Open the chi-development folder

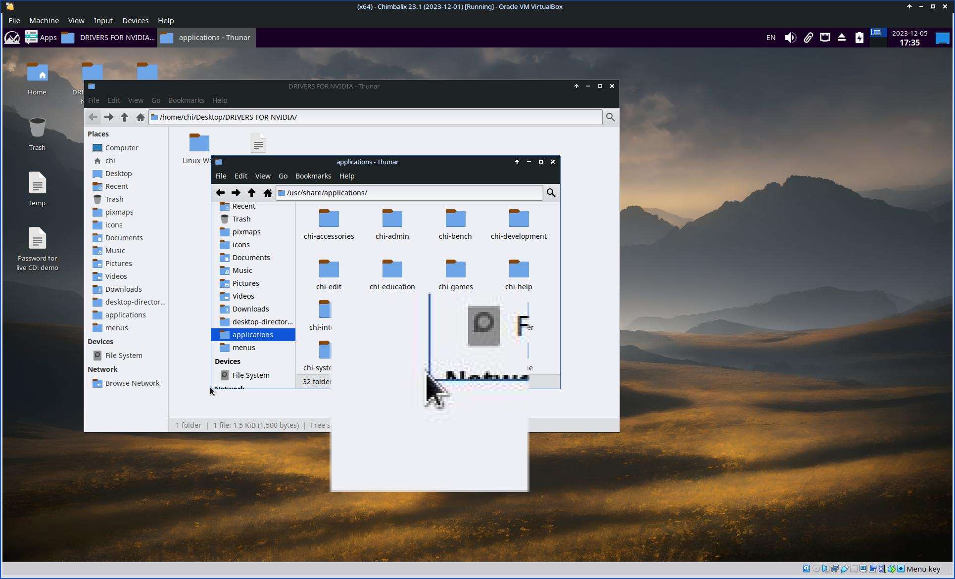pos(519,224)
